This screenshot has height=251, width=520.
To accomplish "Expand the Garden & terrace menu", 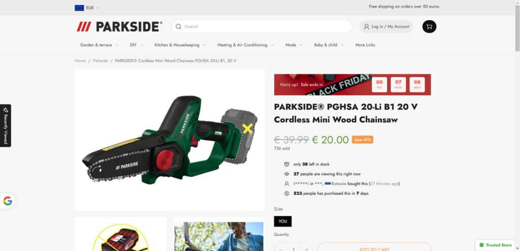I will click(99, 45).
